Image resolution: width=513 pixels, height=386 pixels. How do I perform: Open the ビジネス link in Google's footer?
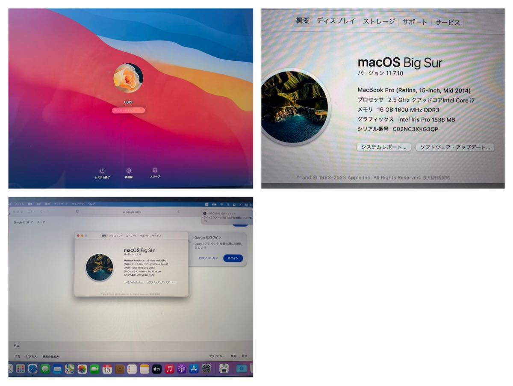31,356
